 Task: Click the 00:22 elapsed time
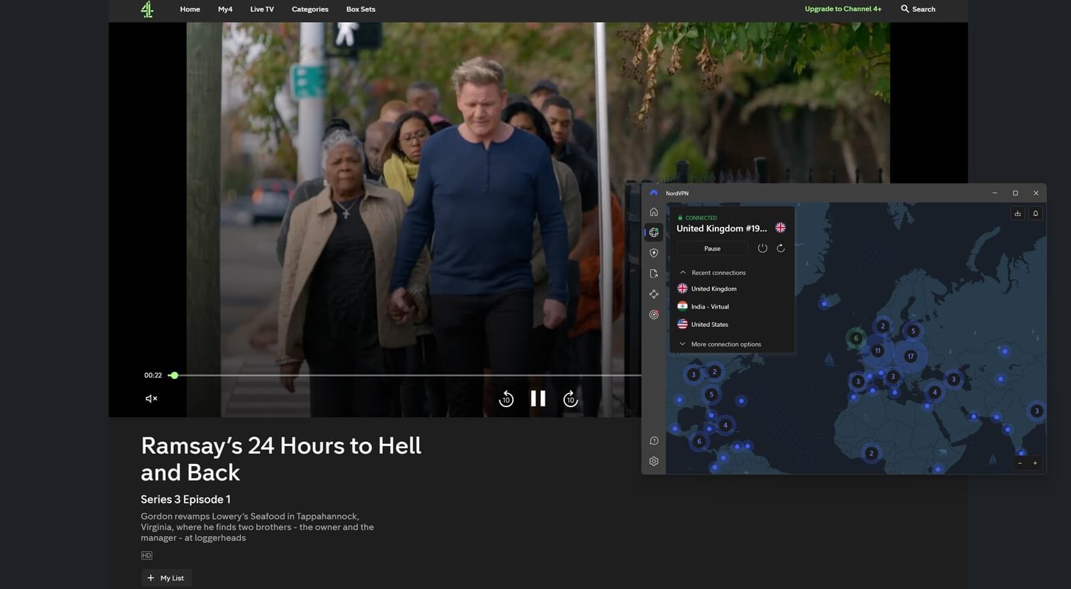click(x=153, y=375)
